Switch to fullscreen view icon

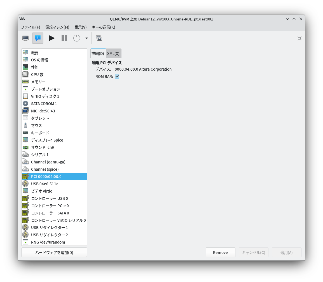tap(299, 38)
